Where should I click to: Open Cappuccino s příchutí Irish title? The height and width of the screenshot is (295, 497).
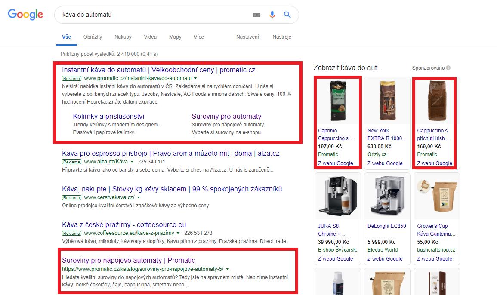tap(433, 134)
